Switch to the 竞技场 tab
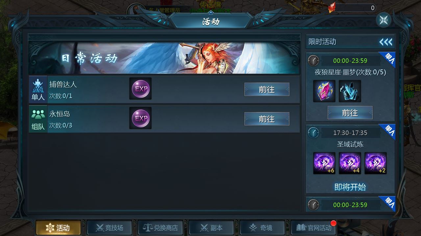Screen dimensions: 421x236 pos(110,227)
